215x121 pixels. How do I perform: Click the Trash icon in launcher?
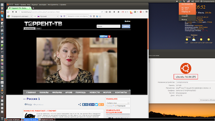click(2, 119)
